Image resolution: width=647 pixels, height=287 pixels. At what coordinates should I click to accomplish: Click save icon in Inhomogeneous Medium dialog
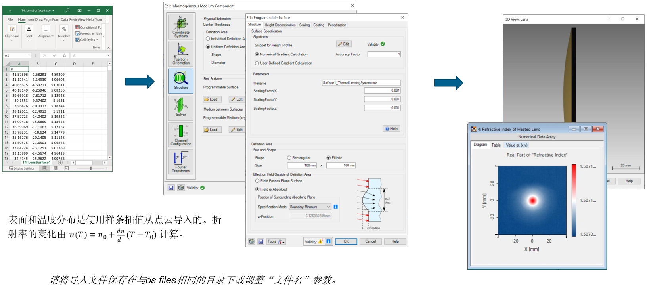click(171, 188)
